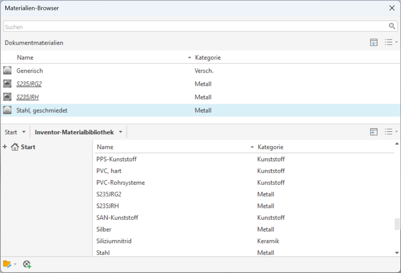Image resolution: width=401 pixels, height=273 pixels.
Task: Click the Start home icon in tree
Action: click(x=15, y=147)
